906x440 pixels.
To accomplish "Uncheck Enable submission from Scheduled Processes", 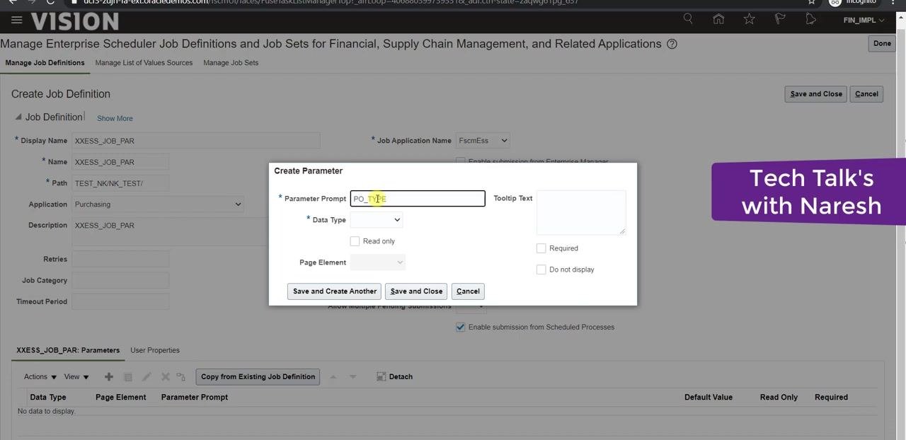I will pyautogui.click(x=461, y=327).
